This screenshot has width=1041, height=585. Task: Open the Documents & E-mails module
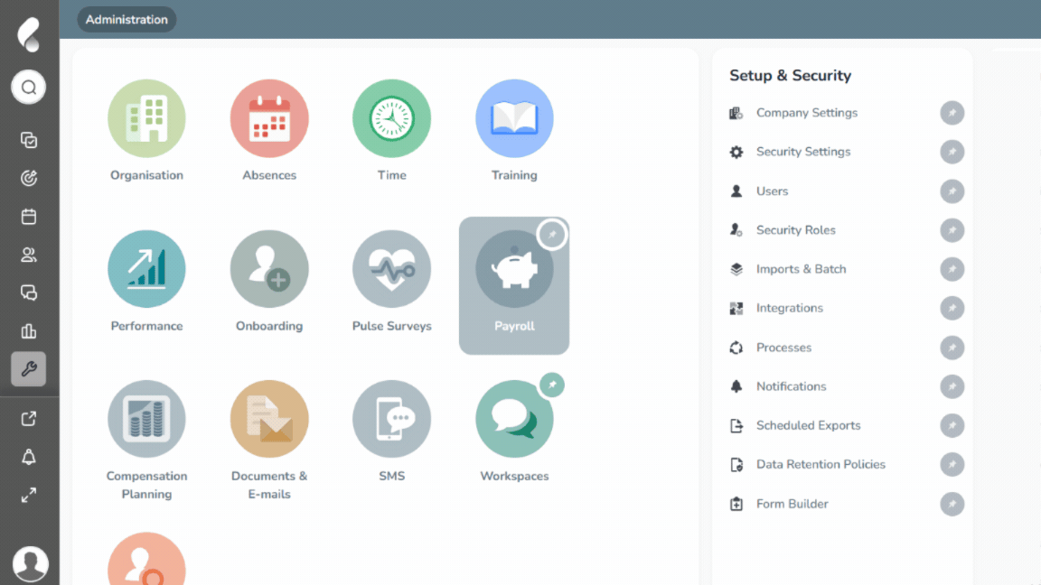[x=269, y=419]
